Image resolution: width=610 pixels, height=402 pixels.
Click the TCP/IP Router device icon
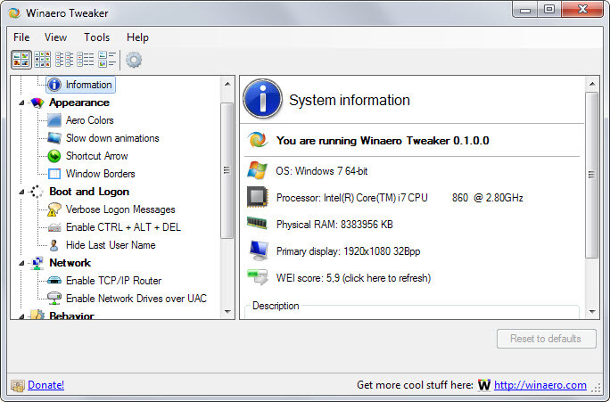54,281
